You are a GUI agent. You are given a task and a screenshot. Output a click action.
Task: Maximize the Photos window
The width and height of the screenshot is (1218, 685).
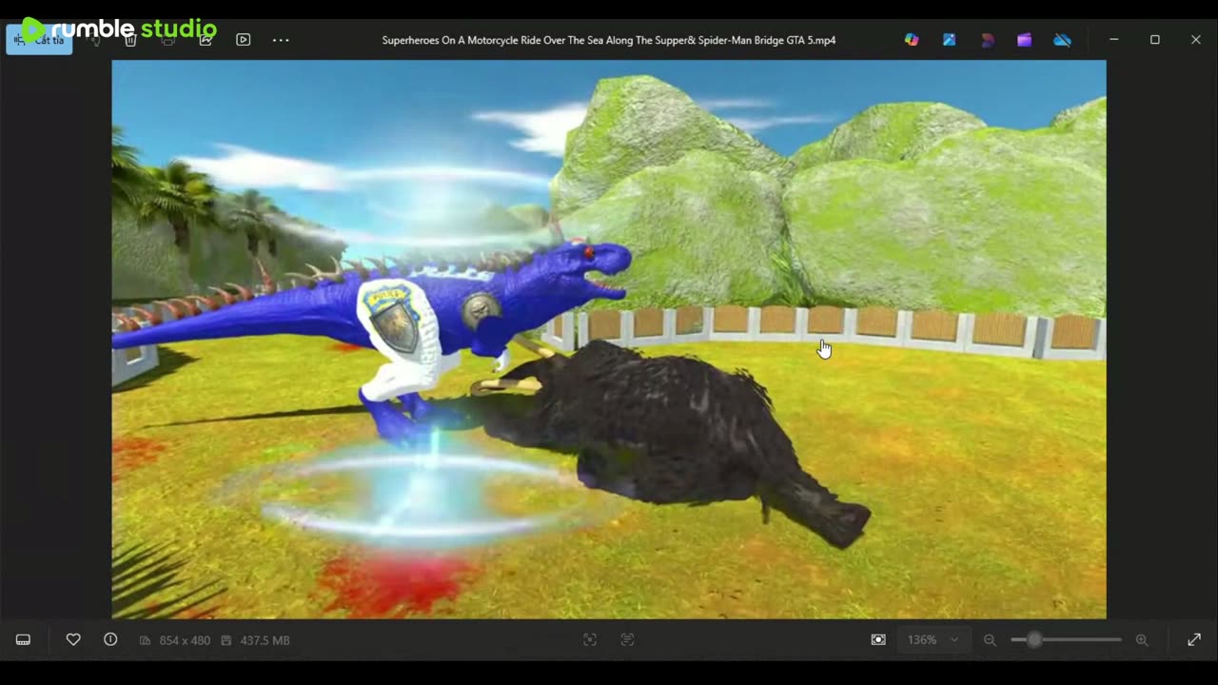click(x=1155, y=40)
